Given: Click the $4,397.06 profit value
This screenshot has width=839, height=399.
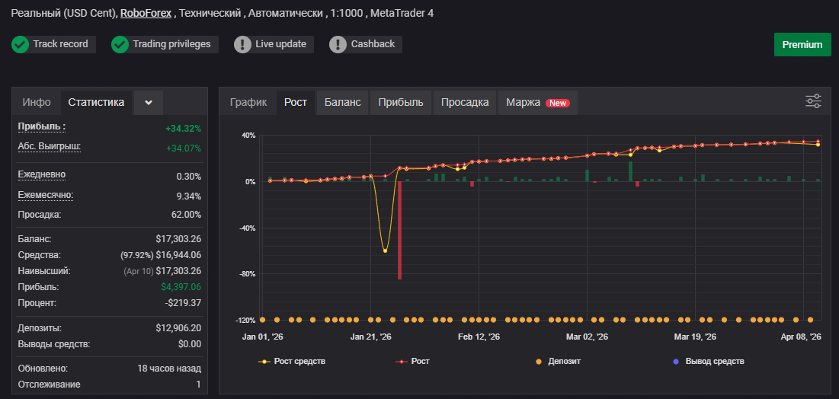Looking at the screenshot, I should coord(181,286).
